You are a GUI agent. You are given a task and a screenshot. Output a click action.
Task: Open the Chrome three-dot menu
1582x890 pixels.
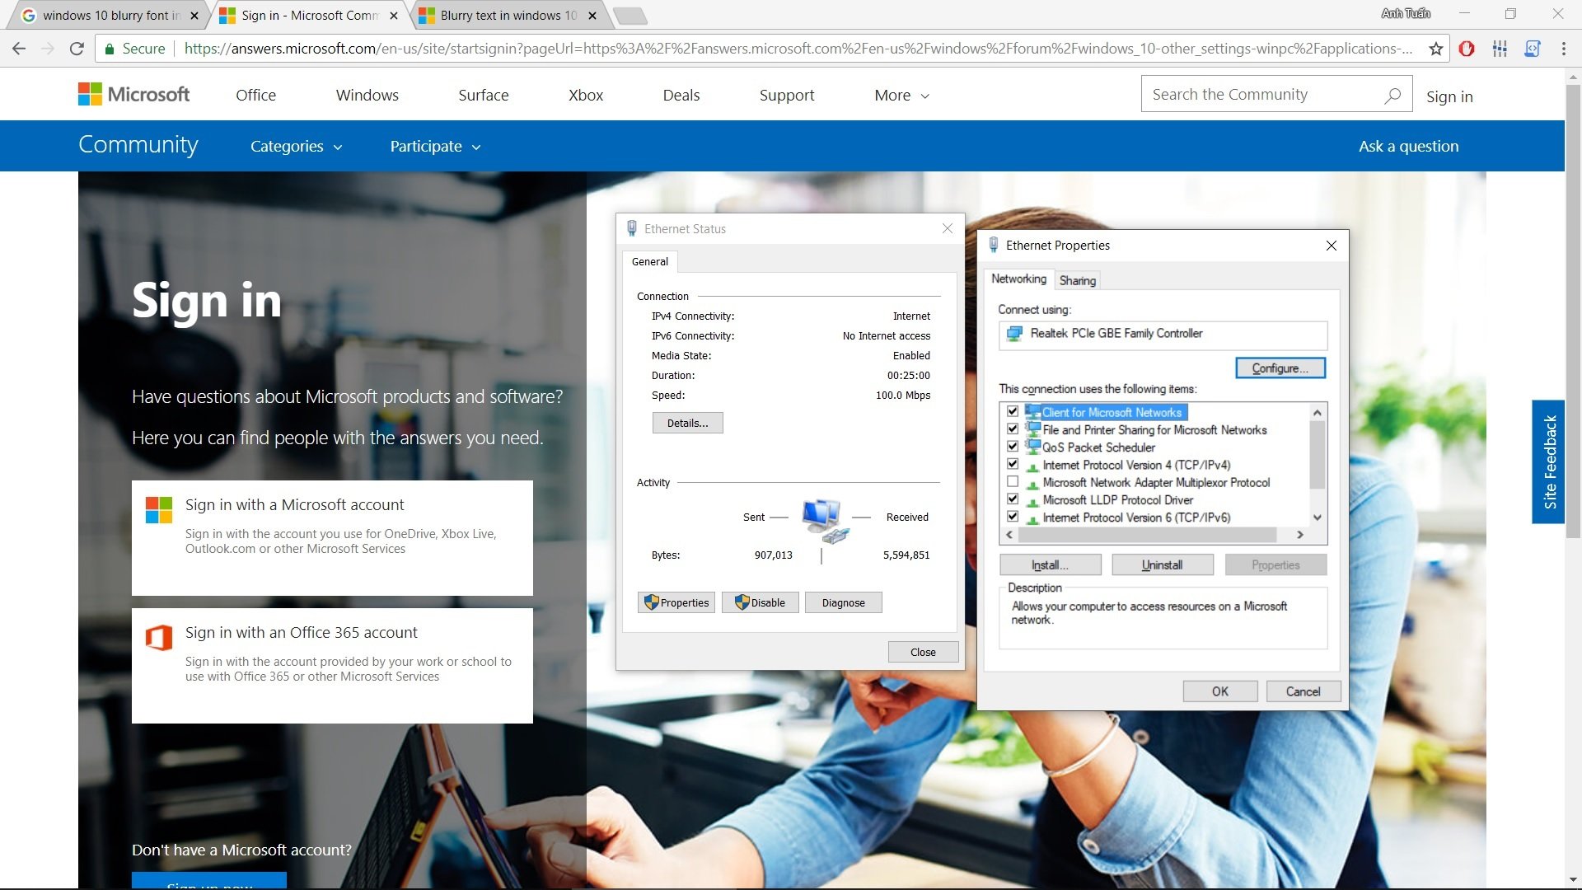1564,49
